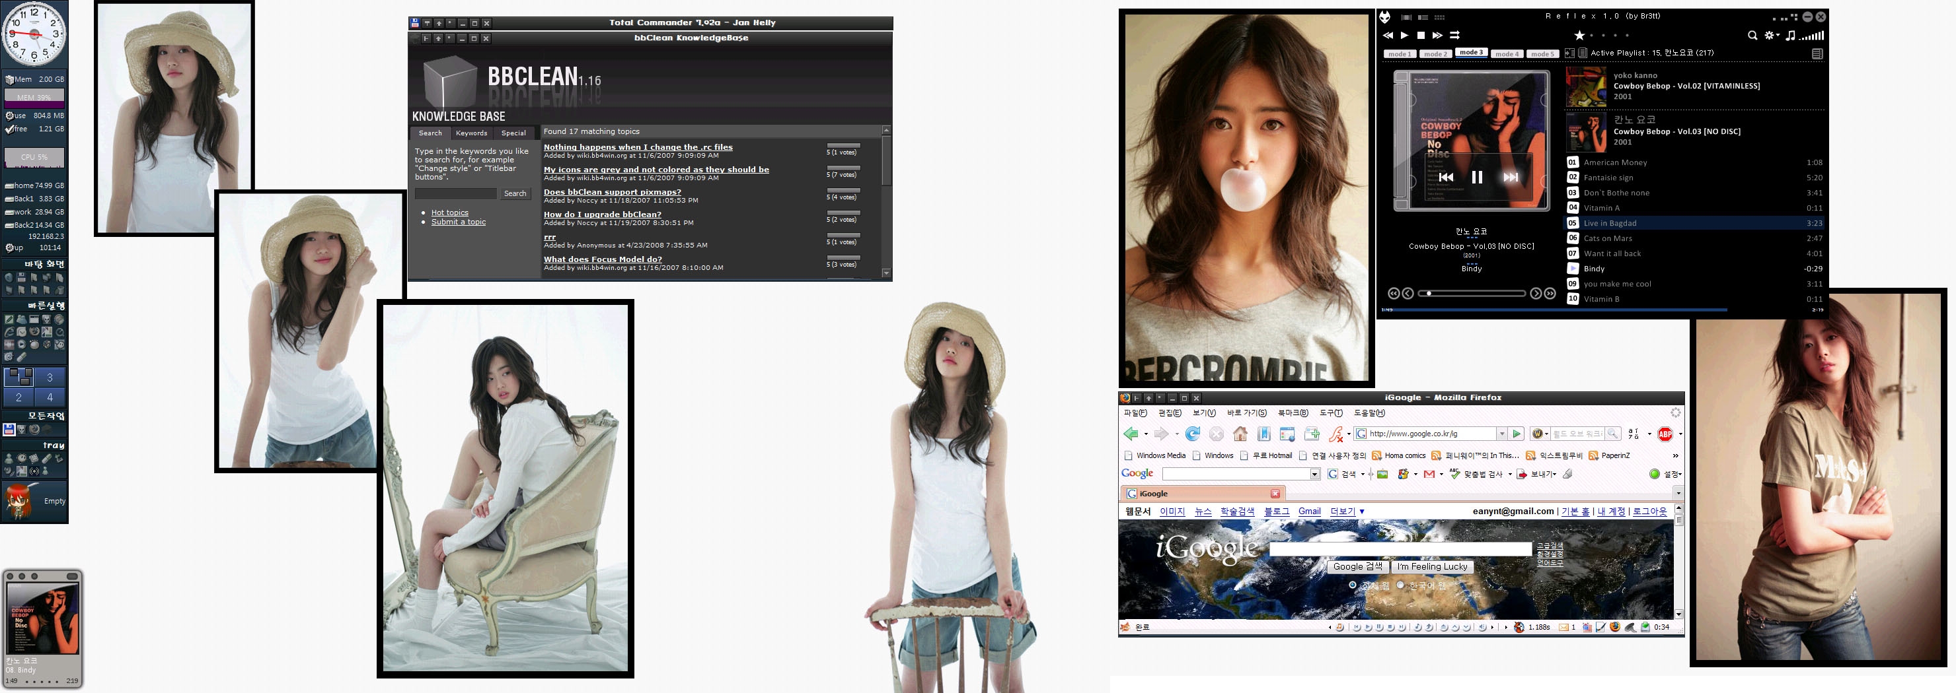The image size is (1956, 693).
Task: Switch to Keywords tab in KnowledgeBase
Action: click(472, 133)
